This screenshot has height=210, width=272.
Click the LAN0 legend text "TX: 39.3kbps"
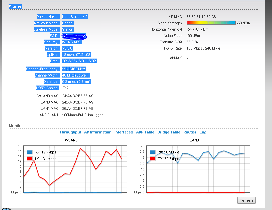[x=169, y=159]
